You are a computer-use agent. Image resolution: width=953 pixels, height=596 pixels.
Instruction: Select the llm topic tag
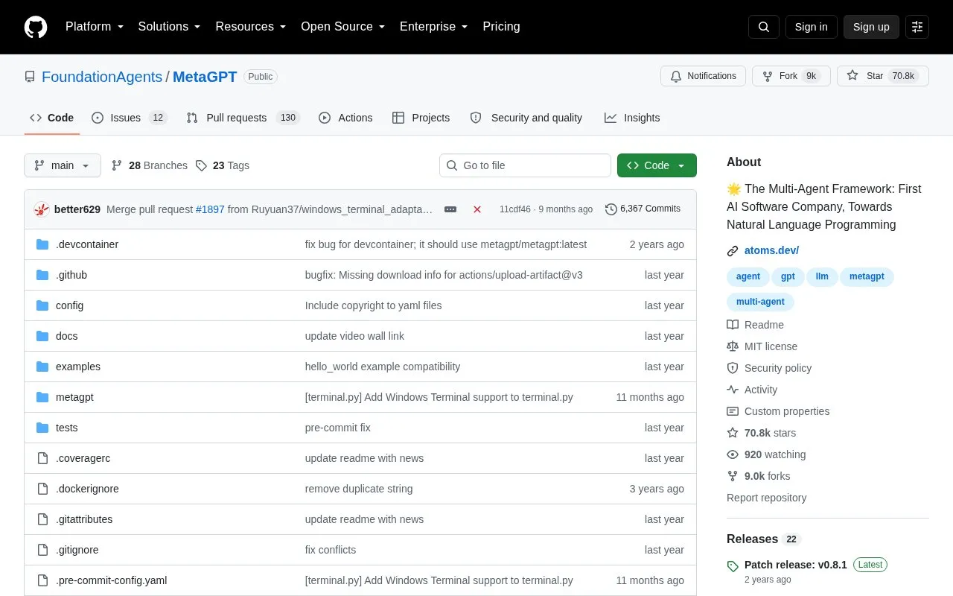point(822,276)
